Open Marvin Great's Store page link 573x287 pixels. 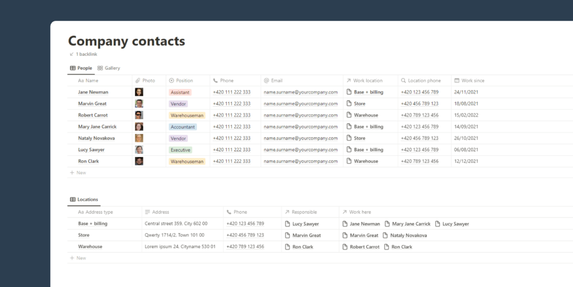click(356, 104)
